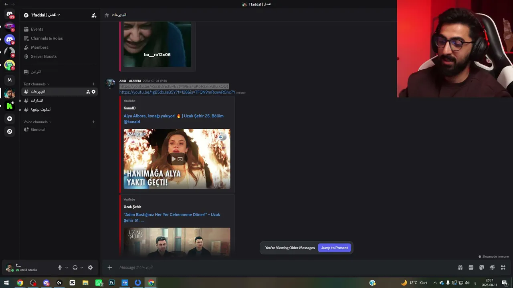Select the أحاديث-جانبية text channel

coord(59,110)
